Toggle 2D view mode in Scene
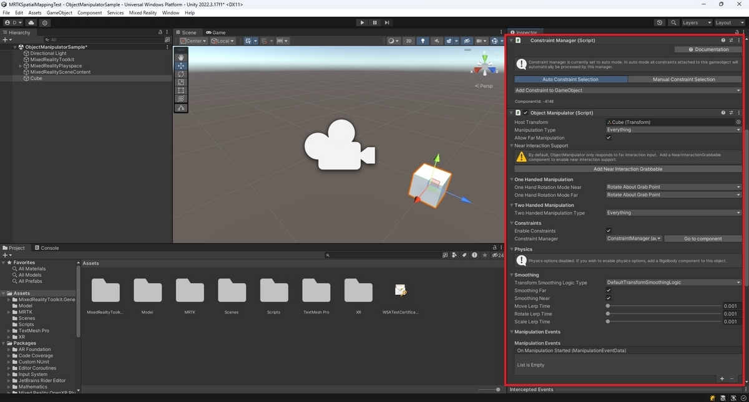 (409, 41)
